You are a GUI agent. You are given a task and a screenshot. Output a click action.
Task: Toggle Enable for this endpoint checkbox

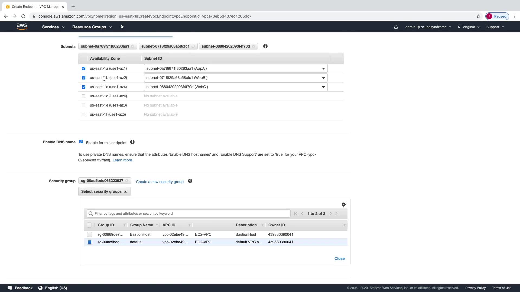click(81, 142)
